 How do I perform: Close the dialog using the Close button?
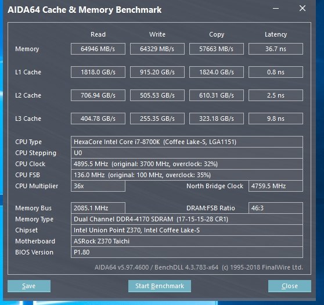click(290, 286)
